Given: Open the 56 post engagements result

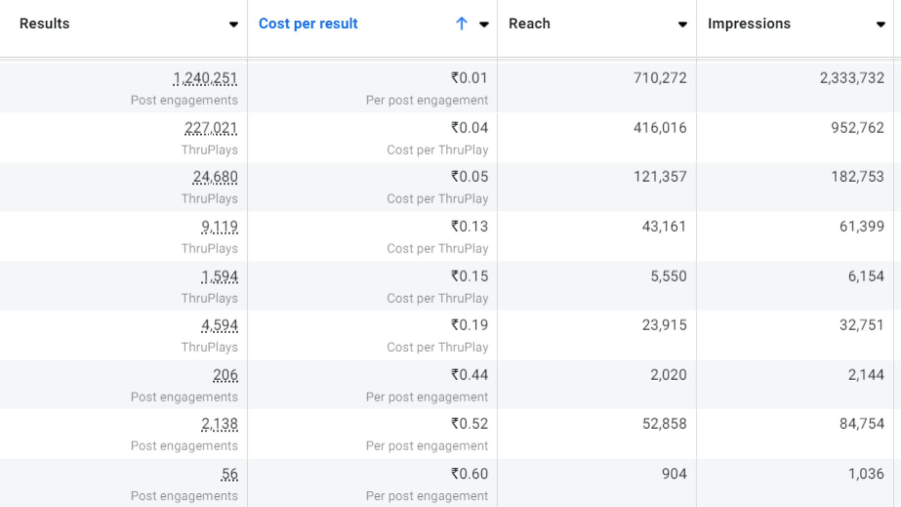Looking at the screenshot, I should pos(229,474).
